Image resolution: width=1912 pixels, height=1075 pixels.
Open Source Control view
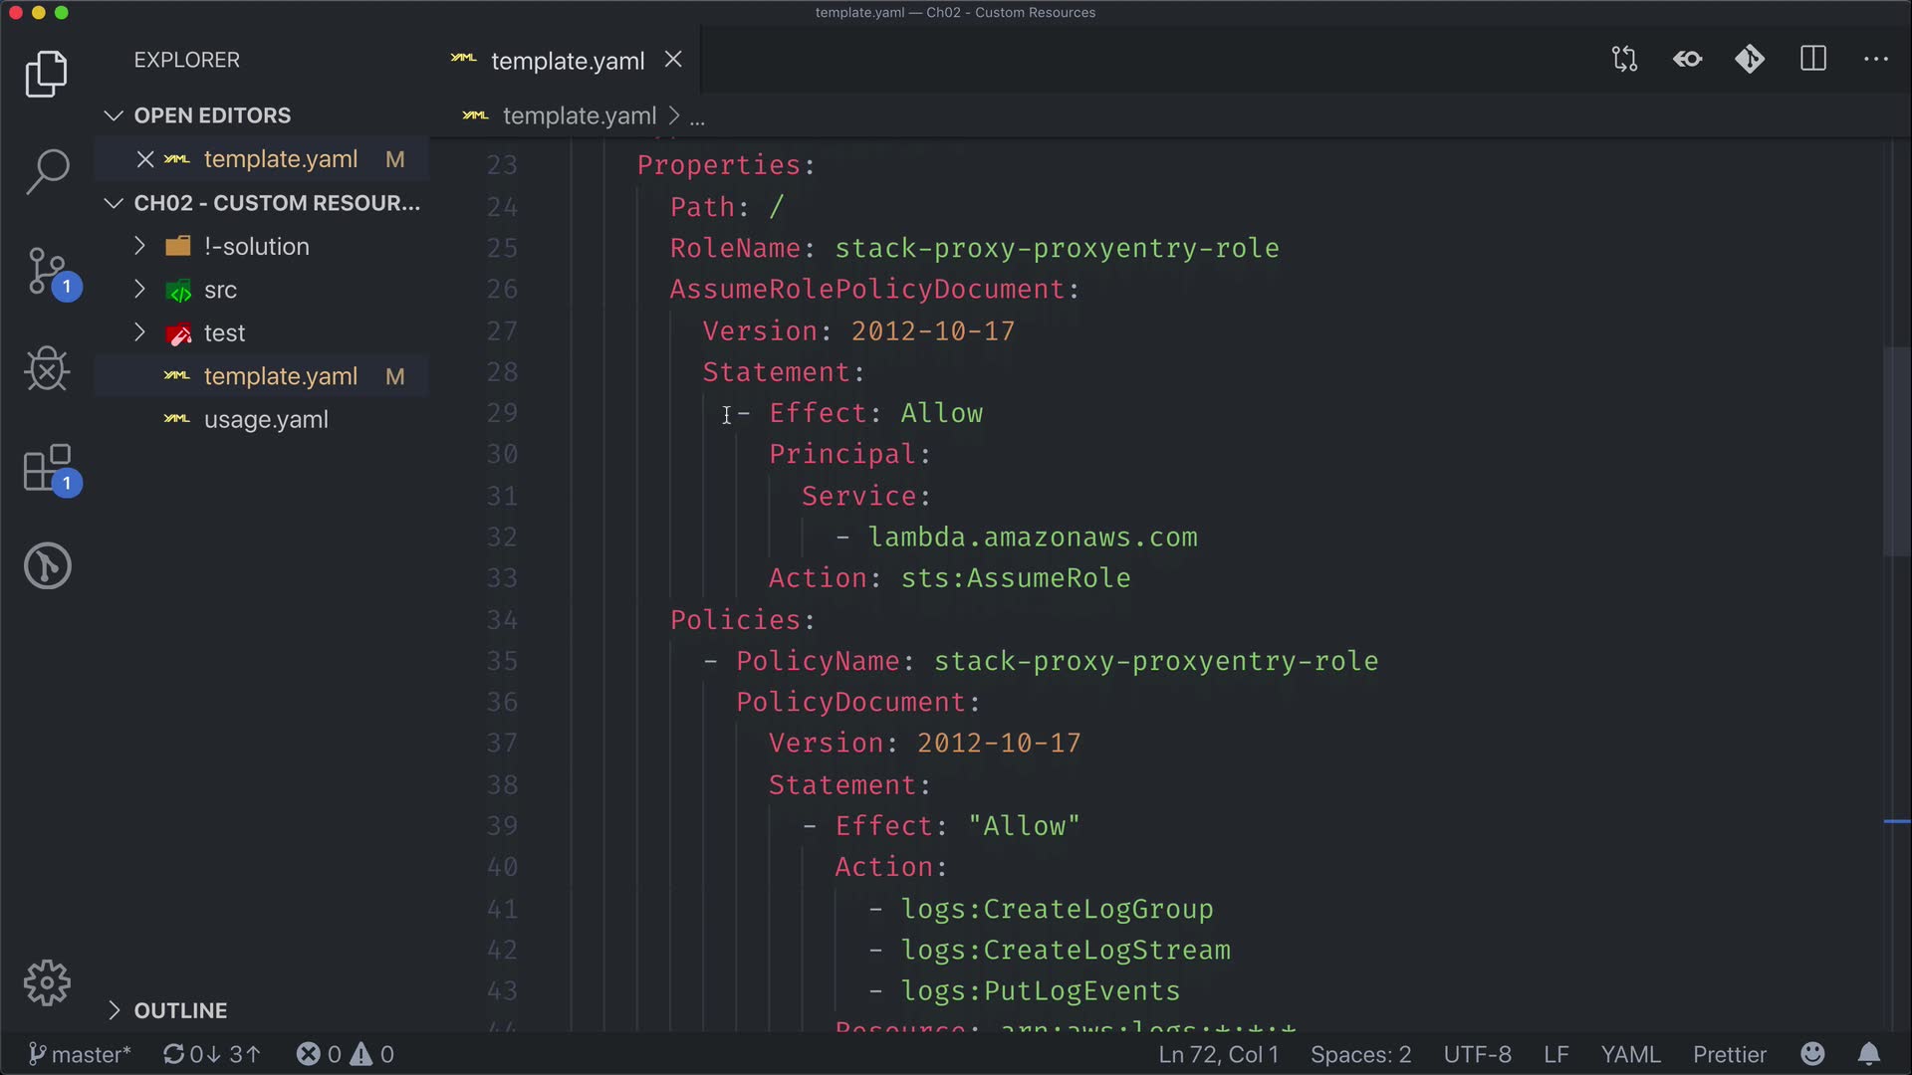coord(47,271)
